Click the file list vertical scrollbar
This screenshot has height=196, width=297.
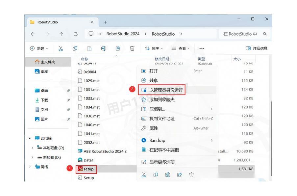(x=271, y=138)
